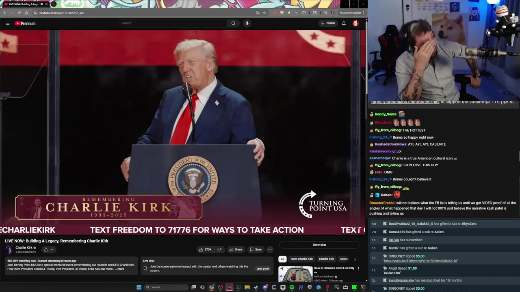Expand notification options chevron beside bell
The width and height of the screenshot is (520, 292).
point(52,249)
